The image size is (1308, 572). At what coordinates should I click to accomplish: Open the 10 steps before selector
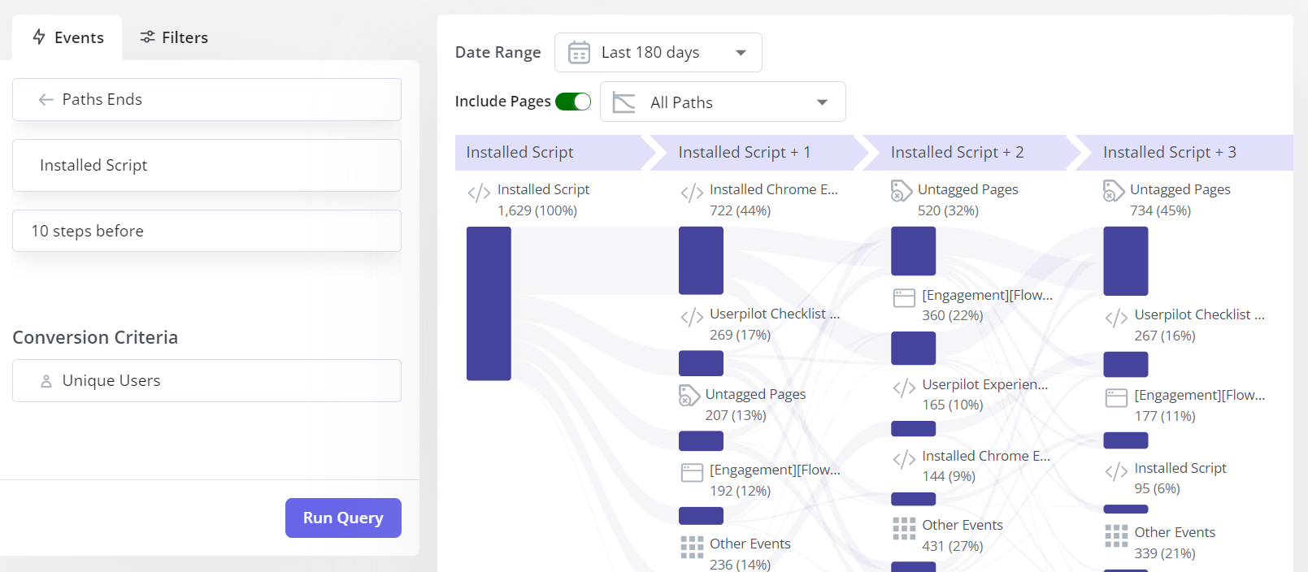[206, 231]
